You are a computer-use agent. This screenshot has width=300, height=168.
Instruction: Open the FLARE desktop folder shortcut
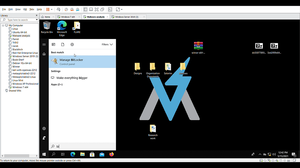pos(77,27)
